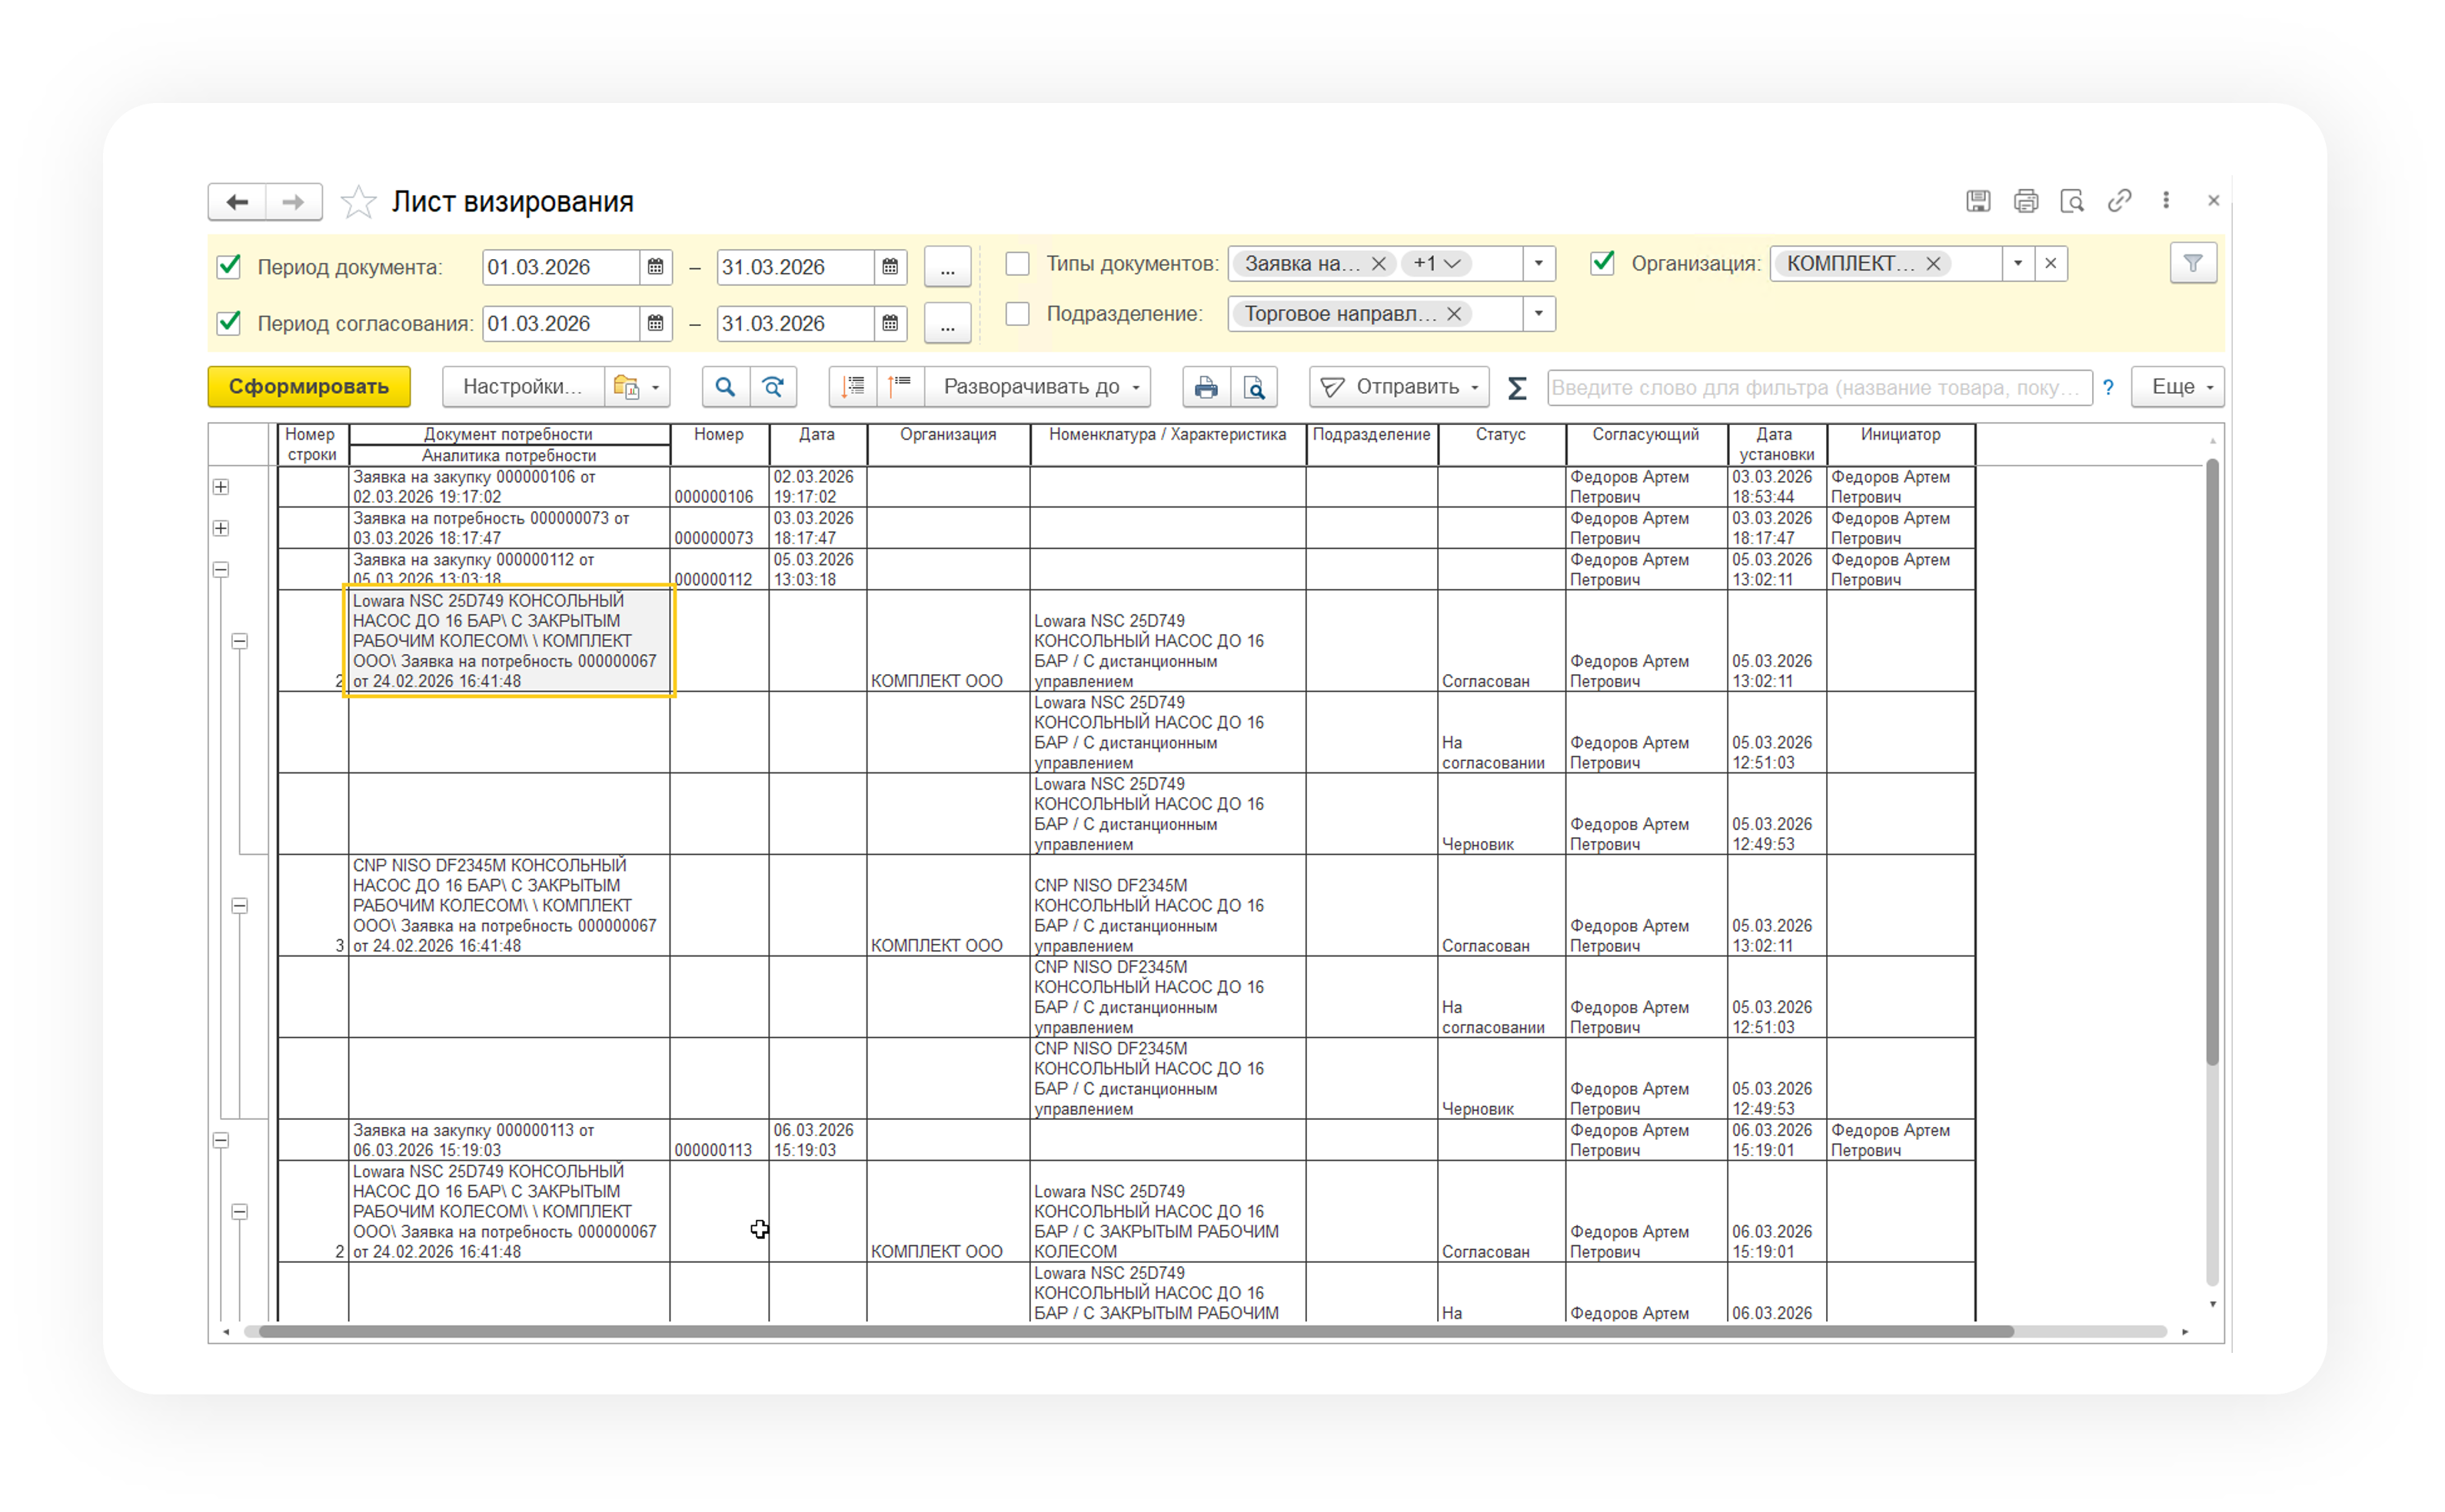Add report to favorites star
Viewport: 2445px width, 1512px height.
pos(358,202)
